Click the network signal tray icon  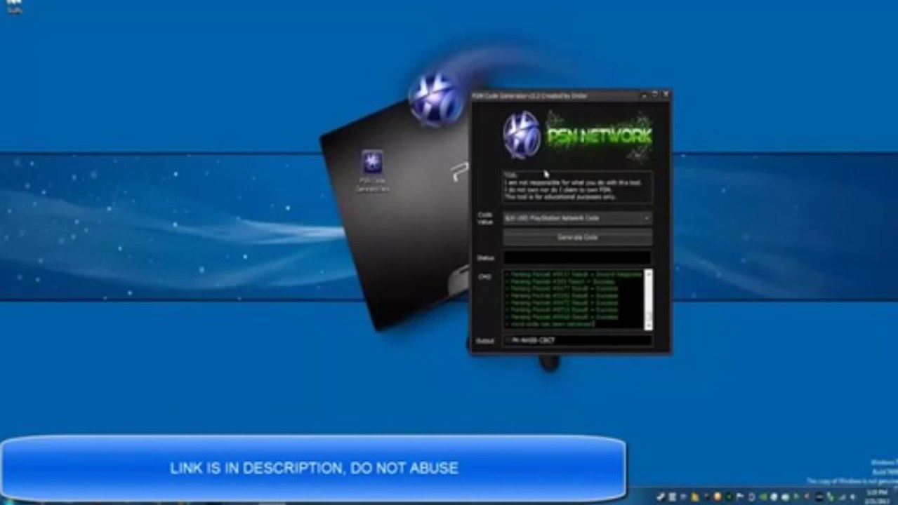click(841, 497)
